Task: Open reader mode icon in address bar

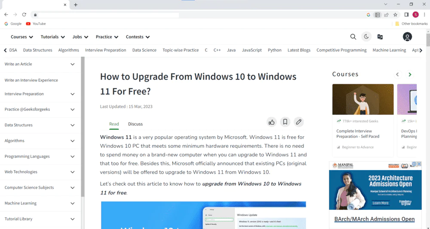Action: point(378,15)
